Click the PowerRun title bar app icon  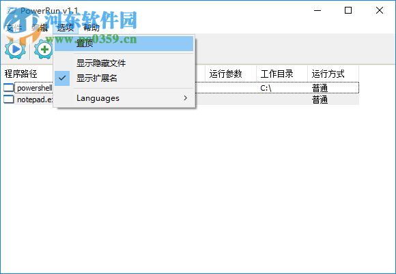pyautogui.click(x=12, y=11)
